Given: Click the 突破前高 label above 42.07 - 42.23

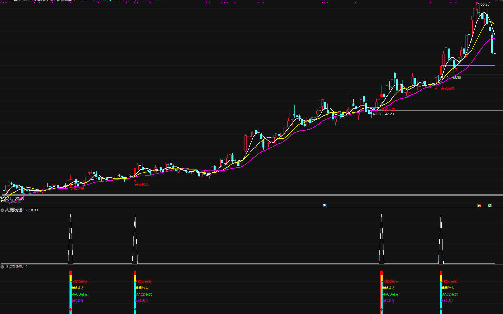Looking at the screenshot, I should pos(388,109).
